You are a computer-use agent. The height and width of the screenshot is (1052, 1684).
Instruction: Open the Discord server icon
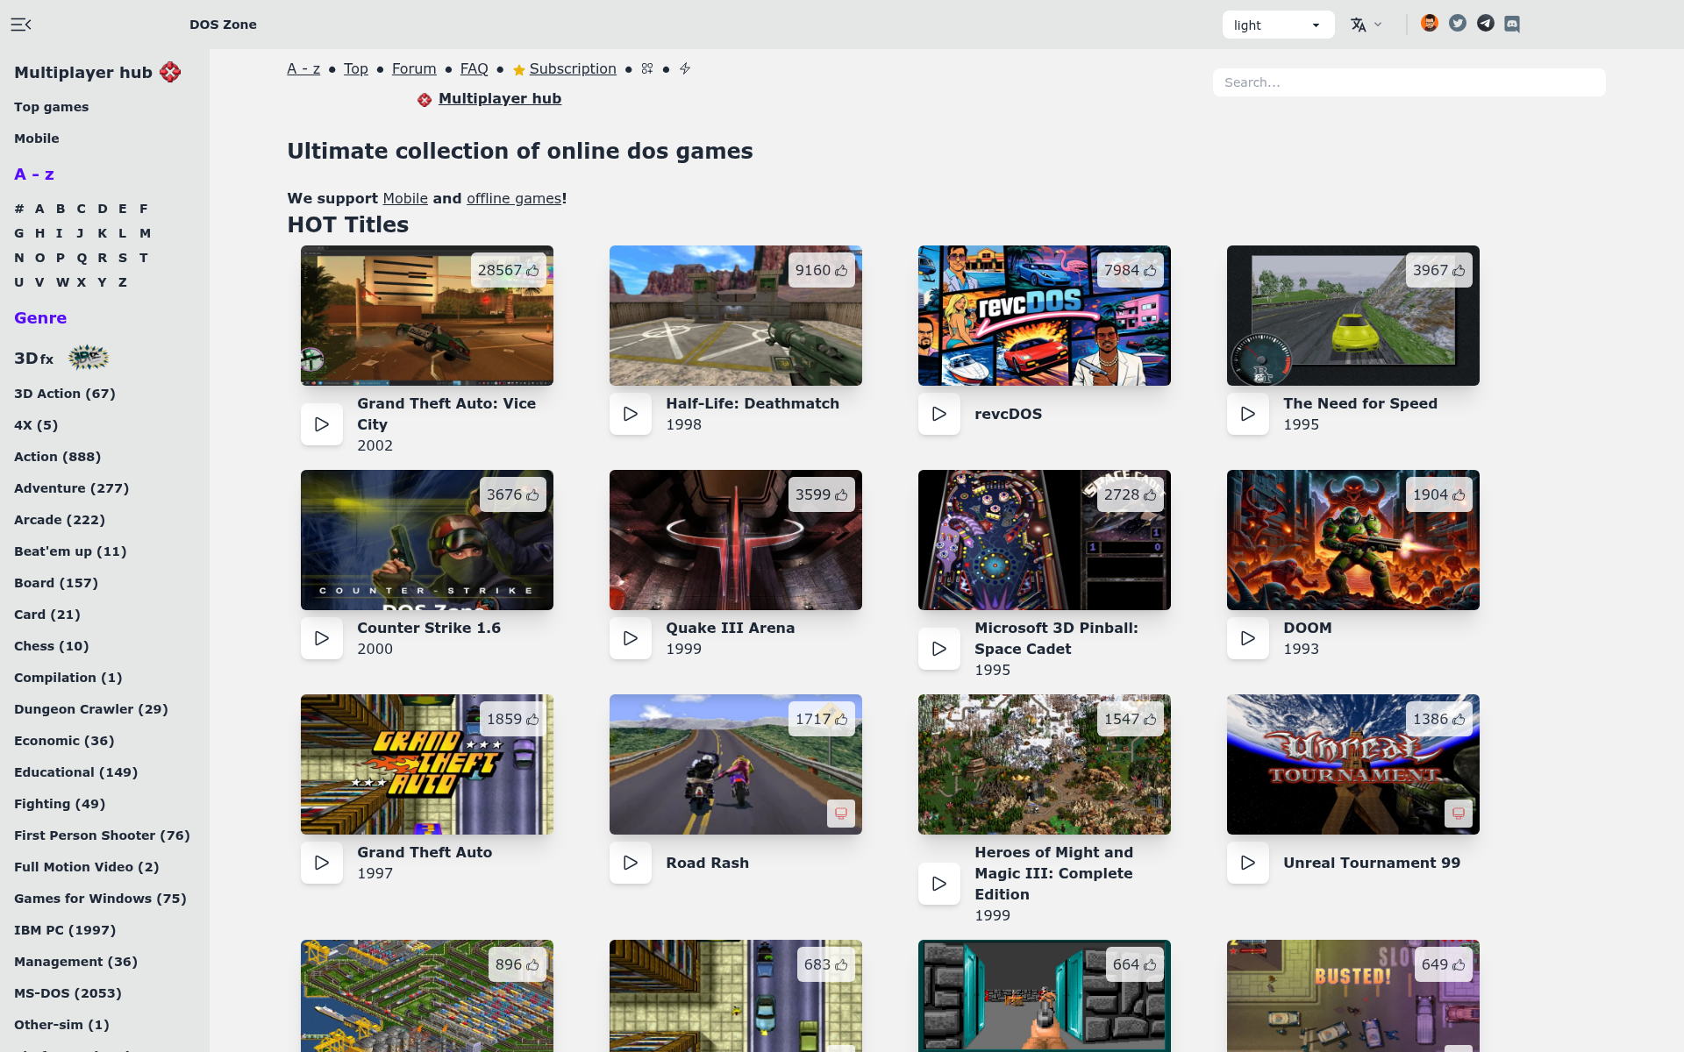[1512, 24]
